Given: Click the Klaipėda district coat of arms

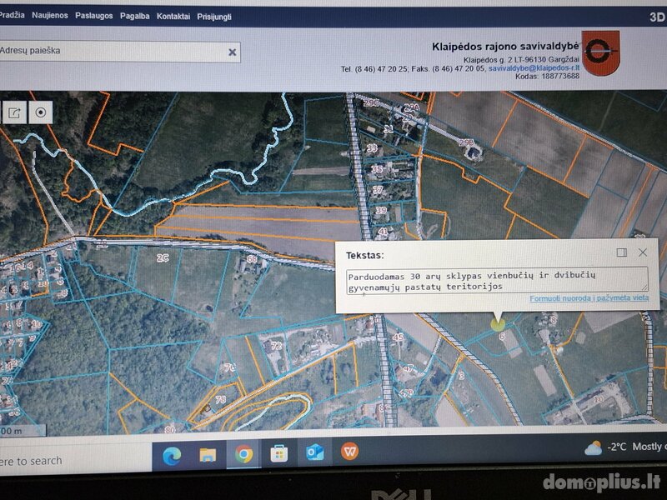Looking at the screenshot, I should pos(600,52).
